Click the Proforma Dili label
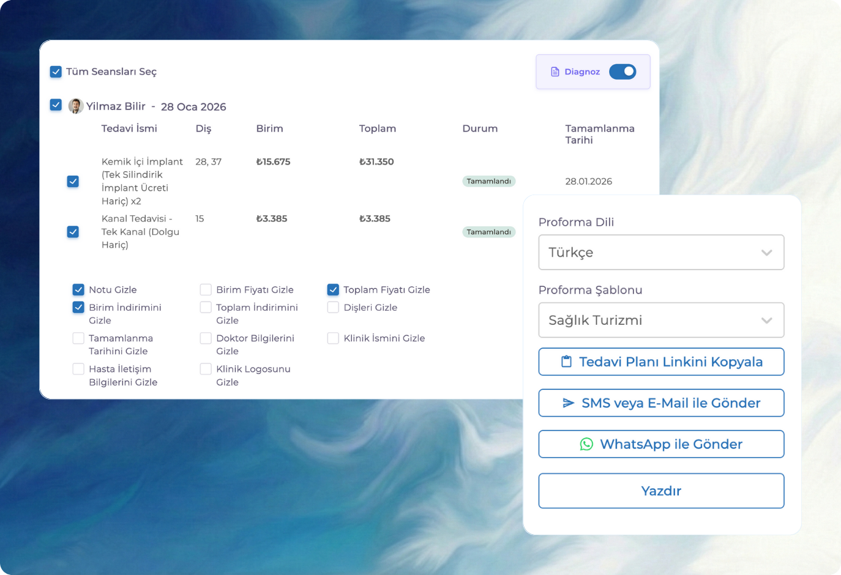This screenshot has height=575, width=841. (576, 222)
